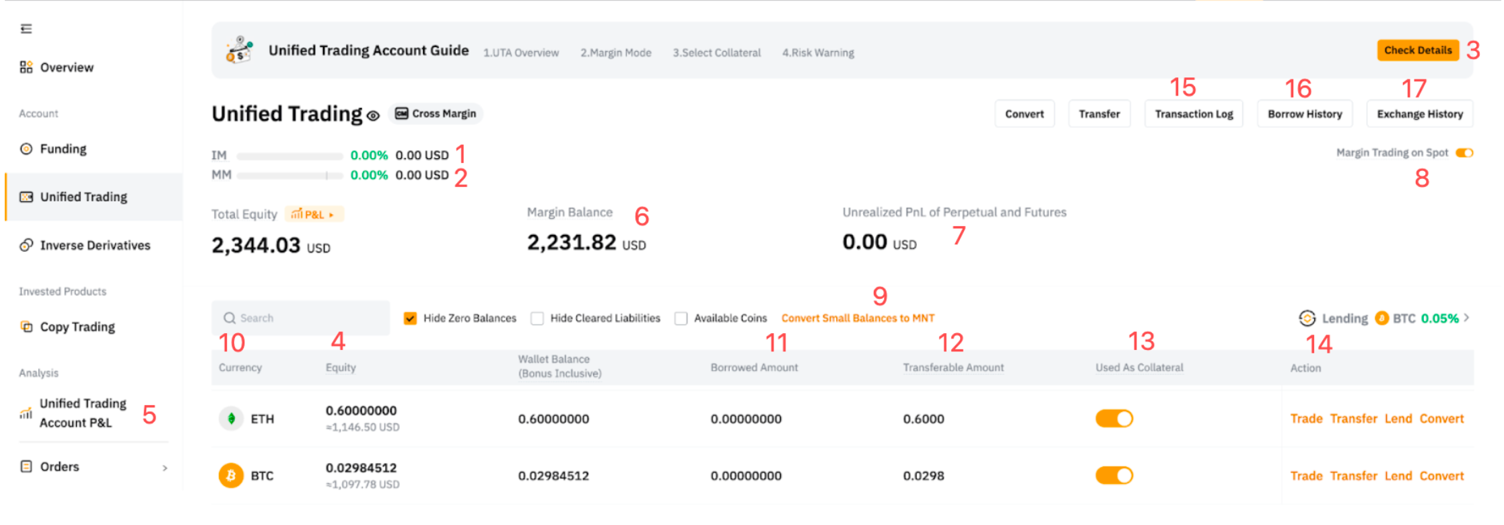1504x525 pixels.
Task: Toggle balance visibility eye icon
Action: (x=373, y=116)
